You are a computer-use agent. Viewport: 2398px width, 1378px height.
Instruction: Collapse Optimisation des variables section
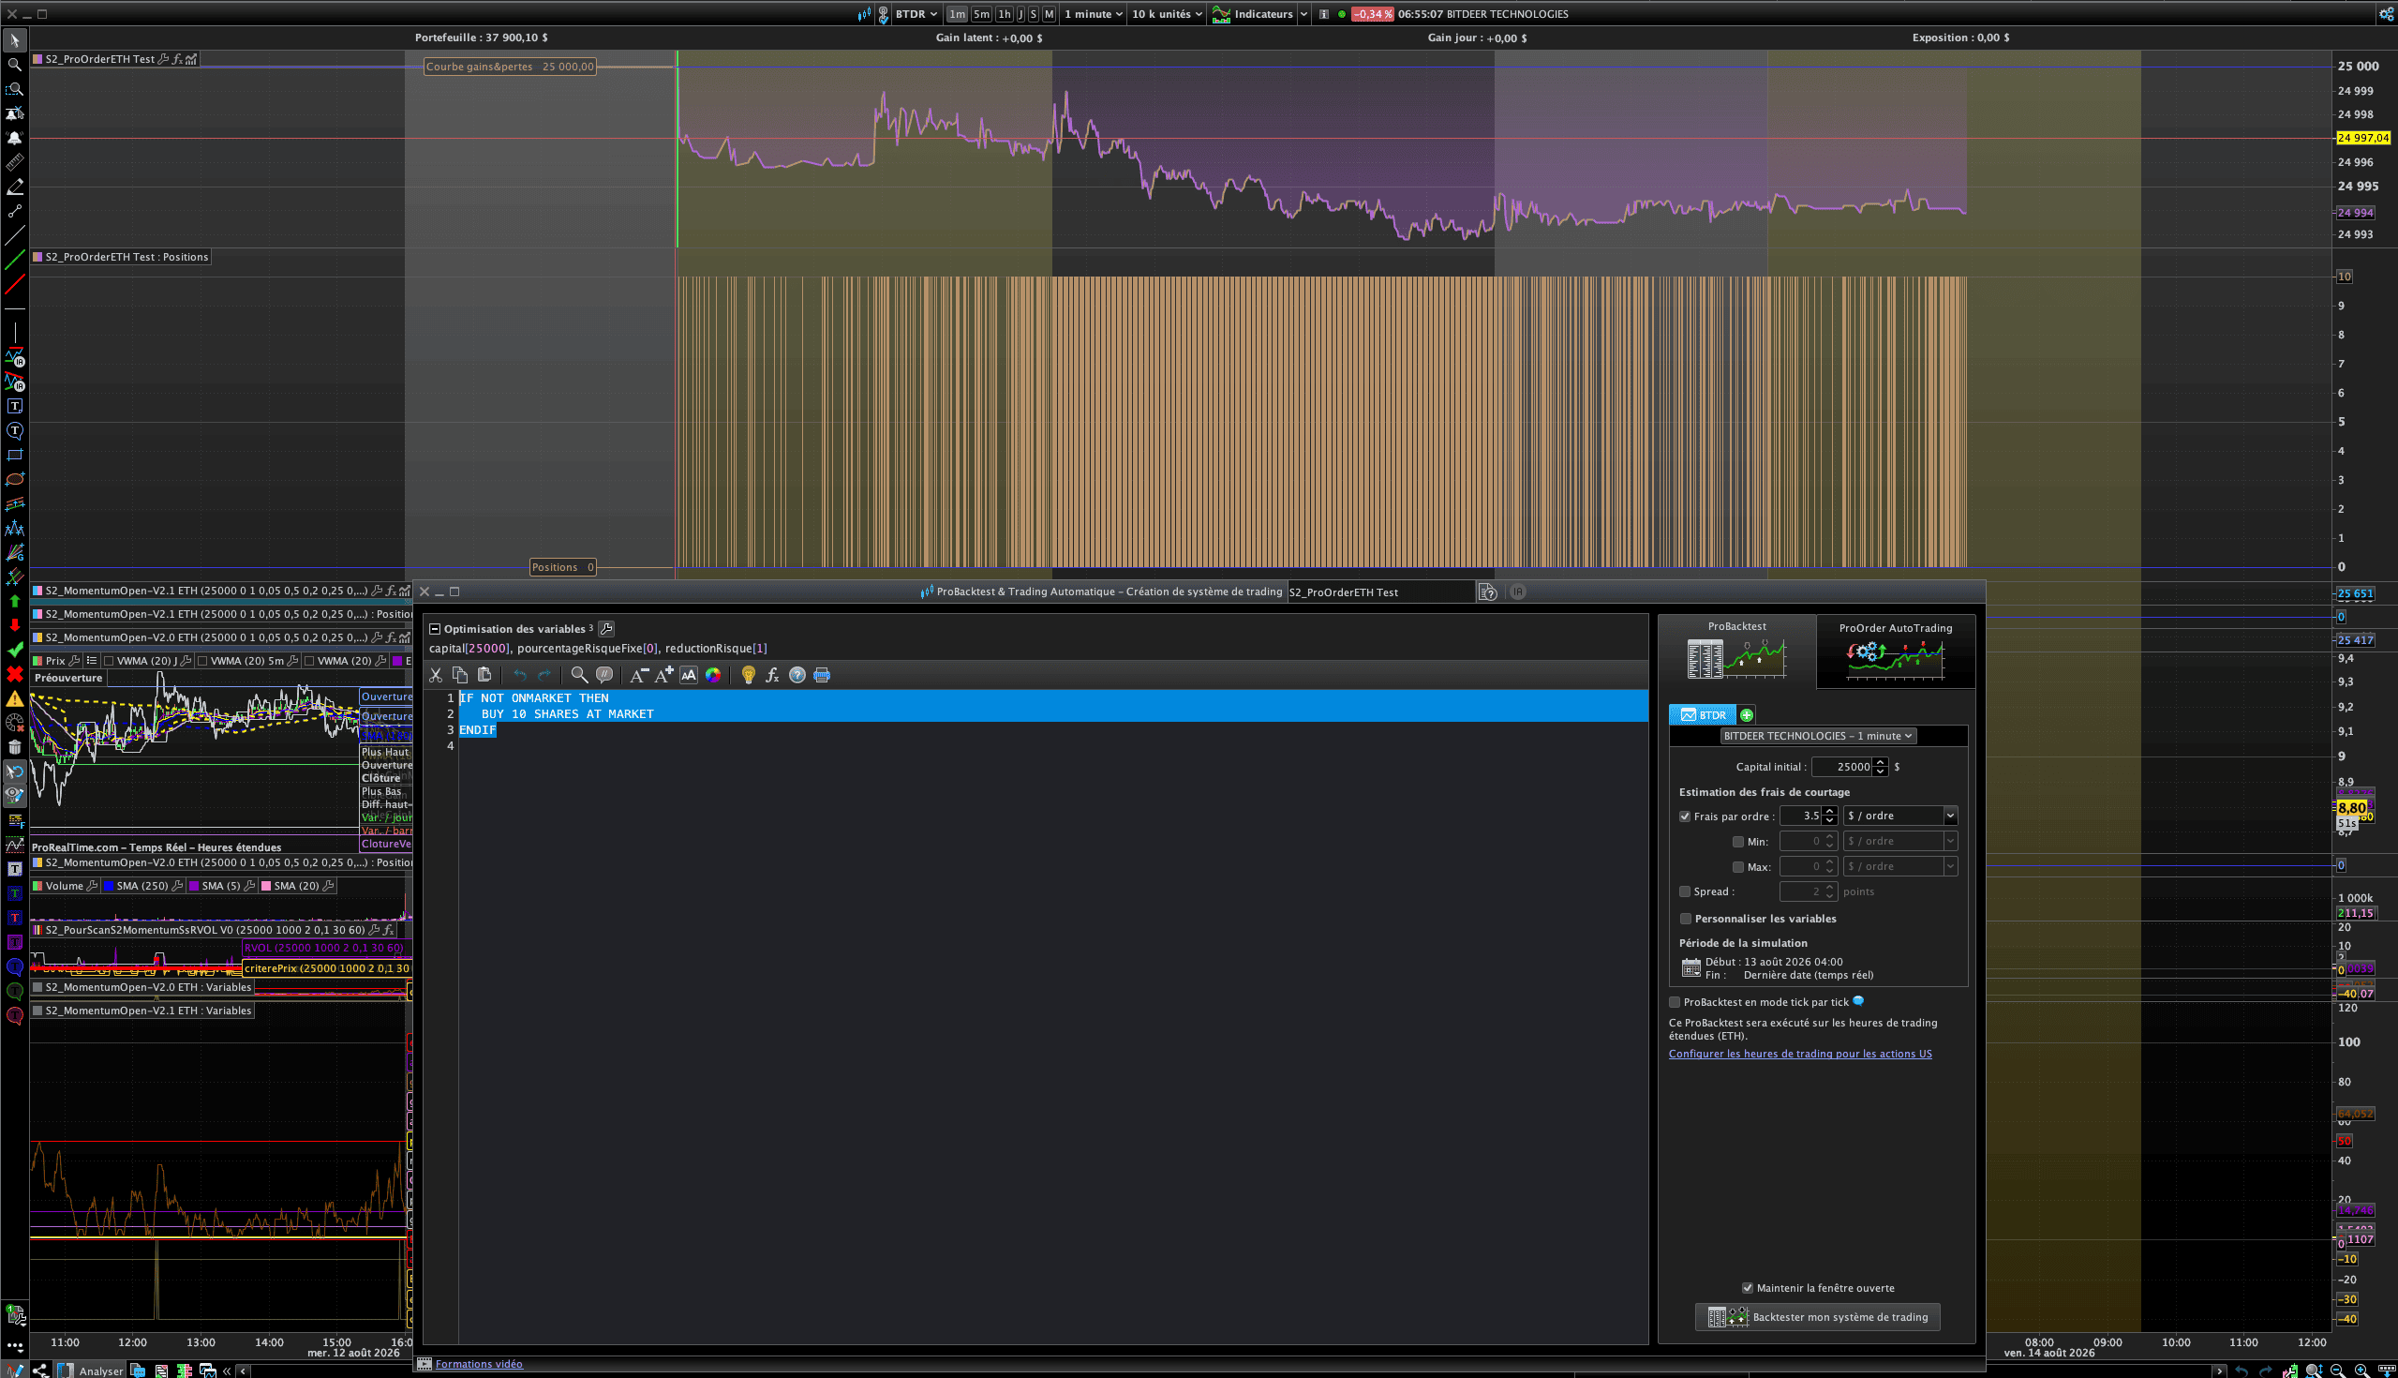435,629
